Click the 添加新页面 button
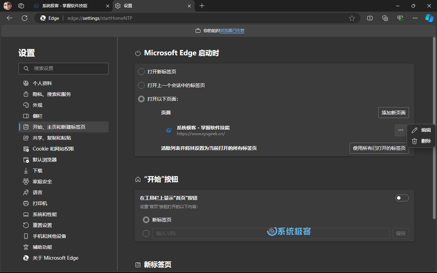The width and height of the screenshot is (437, 273). (394, 113)
